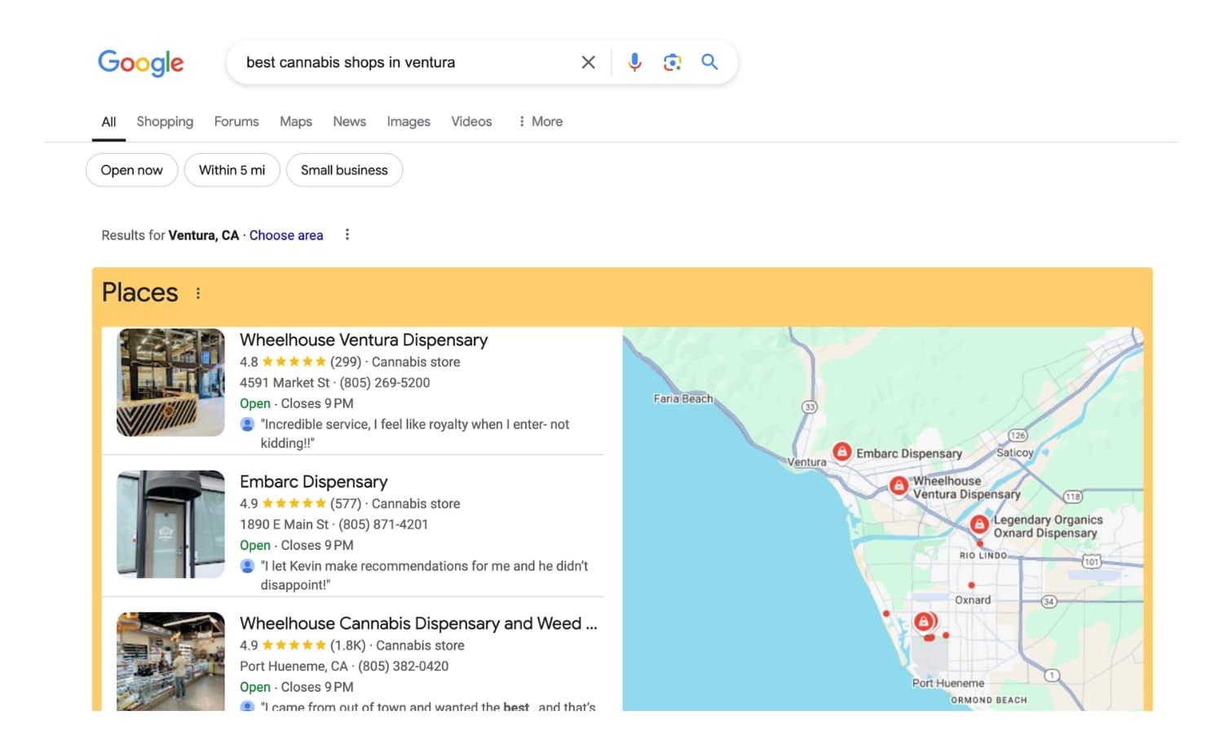The width and height of the screenshot is (1223, 733).
Task: Switch to the Images tab
Action: point(408,121)
